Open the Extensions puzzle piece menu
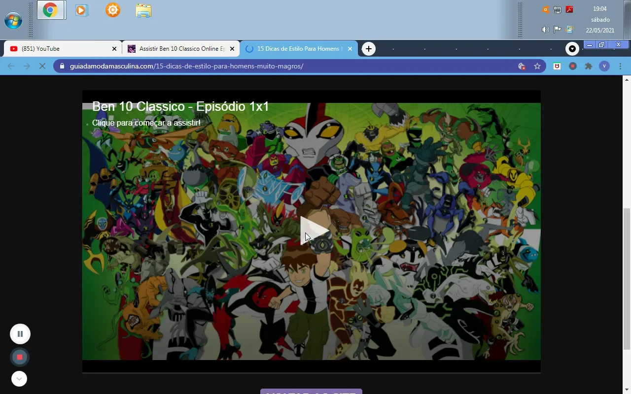 point(588,66)
